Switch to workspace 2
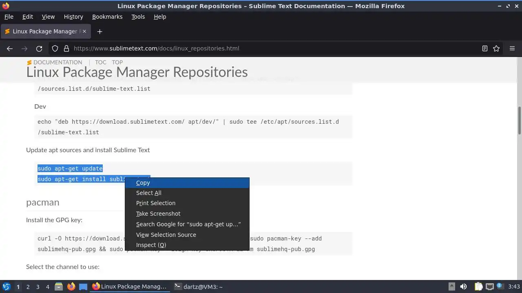Screen dimensions: 522x293 pyautogui.click(x=28, y=286)
